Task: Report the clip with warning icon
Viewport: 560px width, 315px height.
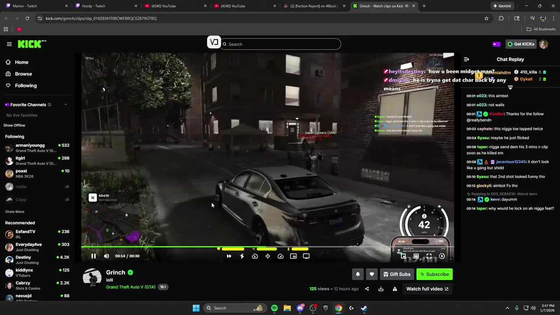Action: pyautogui.click(x=395, y=289)
